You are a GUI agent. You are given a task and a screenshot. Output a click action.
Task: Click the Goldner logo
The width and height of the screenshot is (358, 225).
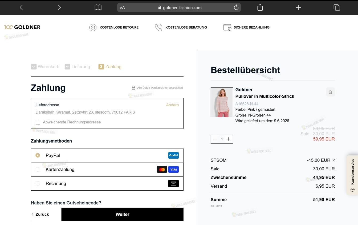pos(22,27)
